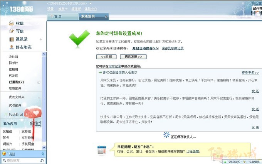Image resolution: width=262 pixels, height=164 pixels.
Task: Send the 周末又来到 suggested message
Action: tap(255, 91)
